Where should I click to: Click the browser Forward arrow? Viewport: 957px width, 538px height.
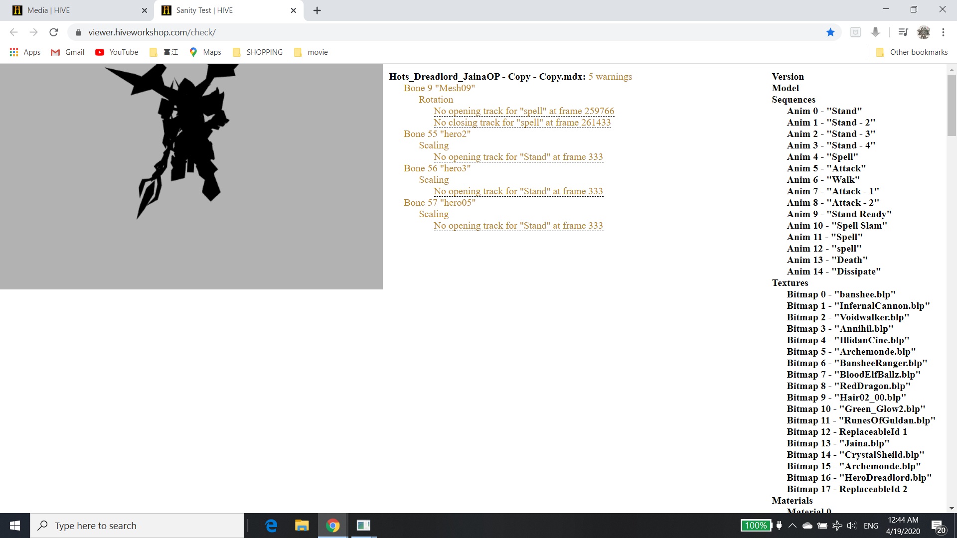pos(33,32)
